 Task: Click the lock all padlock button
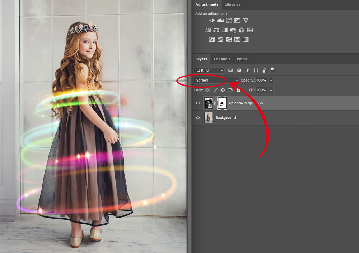[238, 90]
